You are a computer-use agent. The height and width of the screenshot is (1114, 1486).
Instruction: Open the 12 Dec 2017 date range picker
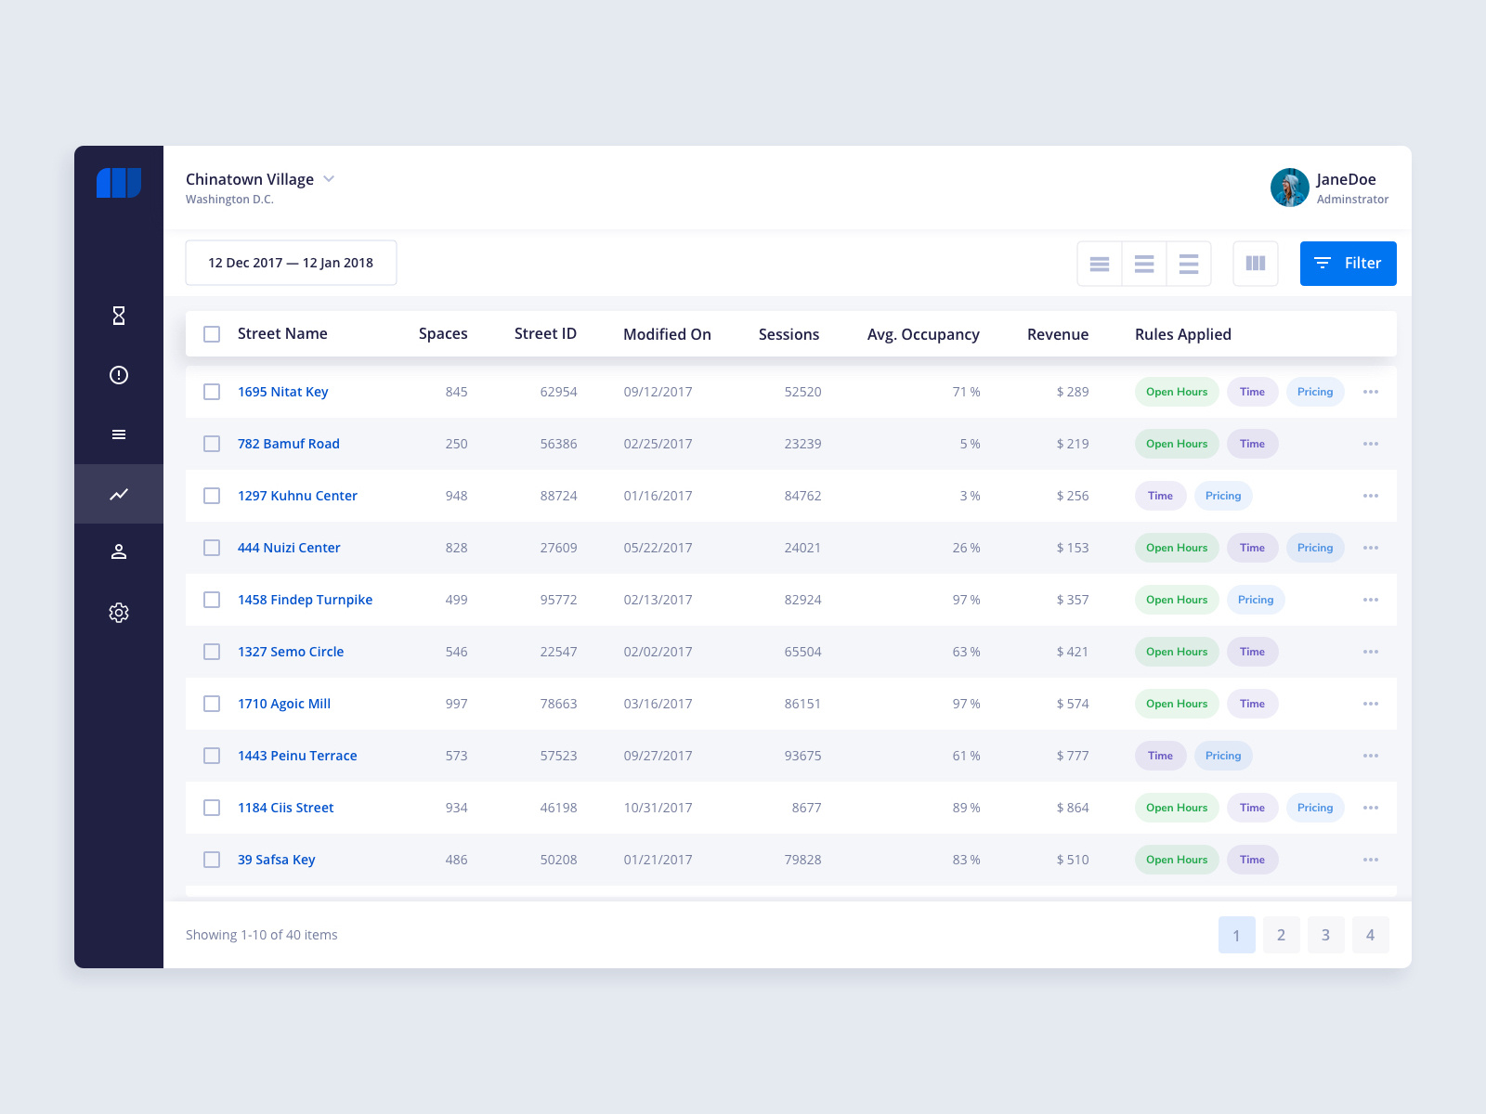coord(291,263)
